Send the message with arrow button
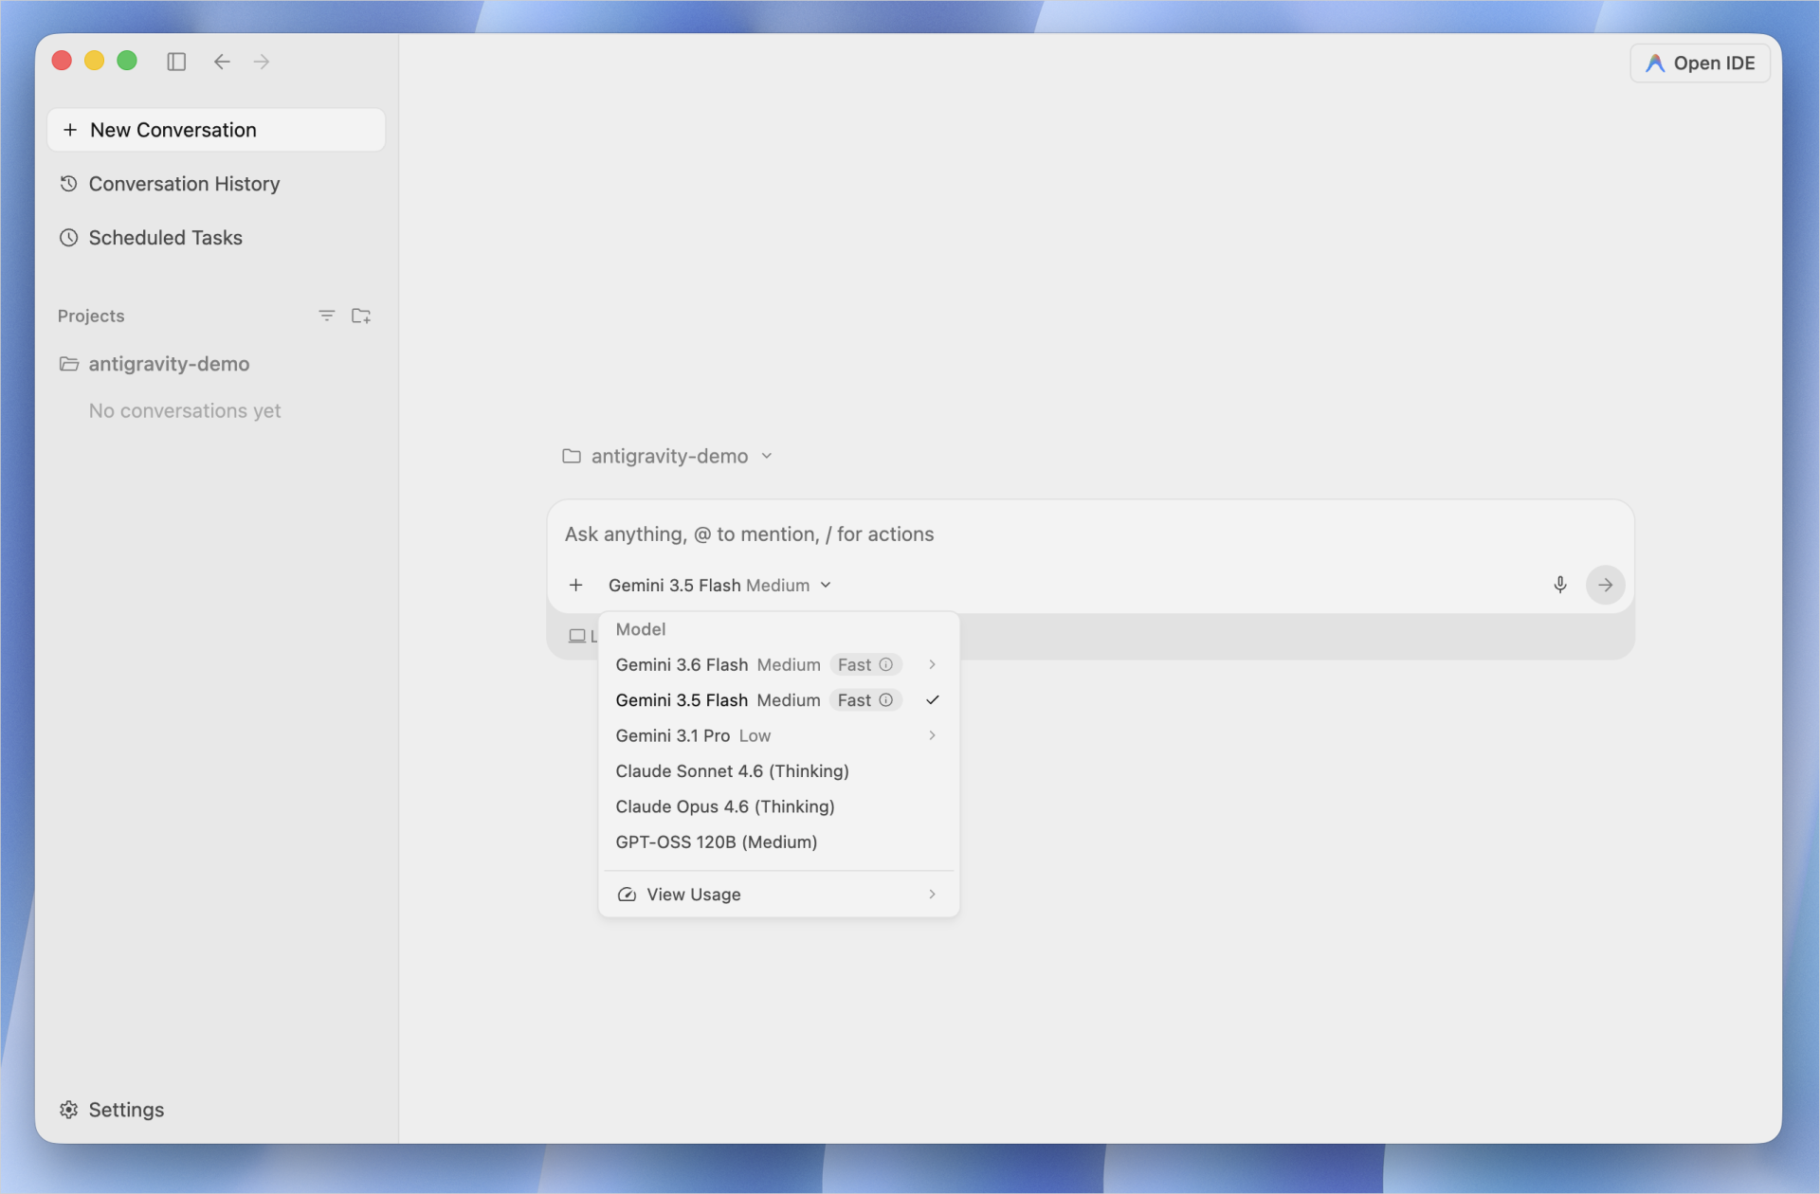This screenshot has height=1194, width=1820. [x=1605, y=585]
